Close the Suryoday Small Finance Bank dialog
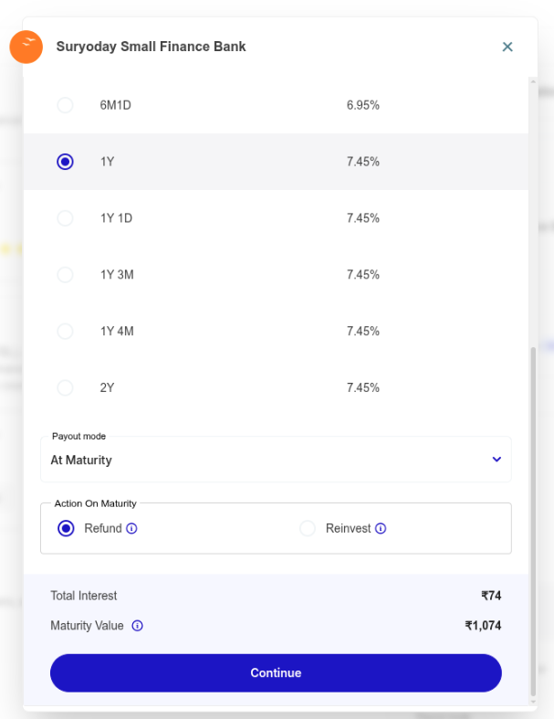554x719 pixels. 507,47
